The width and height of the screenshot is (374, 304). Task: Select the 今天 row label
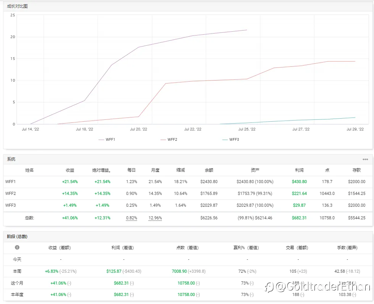coord(17,259)
